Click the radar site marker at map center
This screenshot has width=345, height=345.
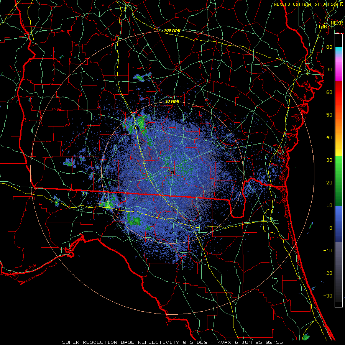click(x=173, y=172)
